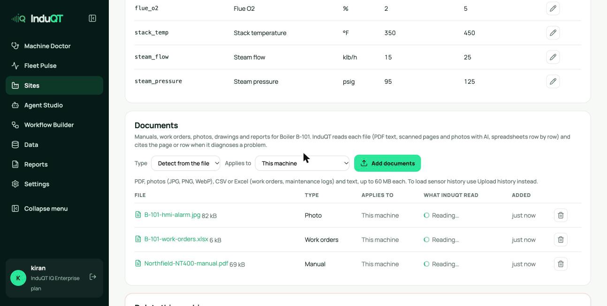Click the Add documents button
The height and width of the screenshot is (306, 607).
tap(387, 163)
